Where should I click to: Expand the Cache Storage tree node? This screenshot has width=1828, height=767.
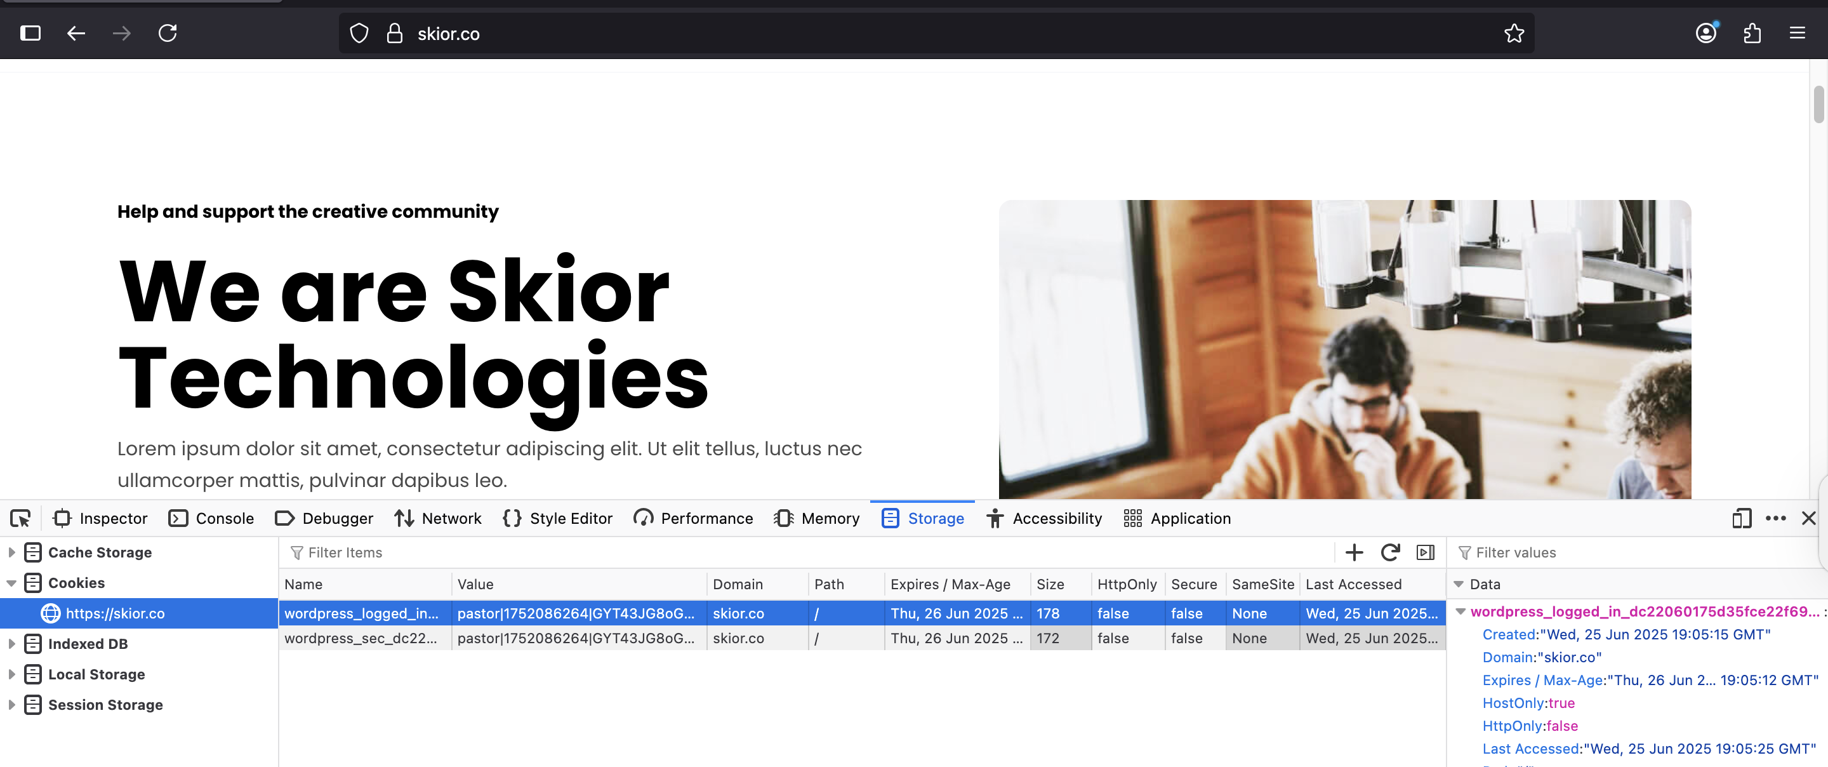pos(11,552)
